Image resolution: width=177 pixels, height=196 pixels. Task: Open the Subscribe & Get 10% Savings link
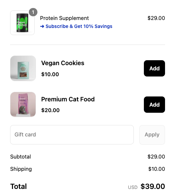pyautogui.click(x=76, y=26)
